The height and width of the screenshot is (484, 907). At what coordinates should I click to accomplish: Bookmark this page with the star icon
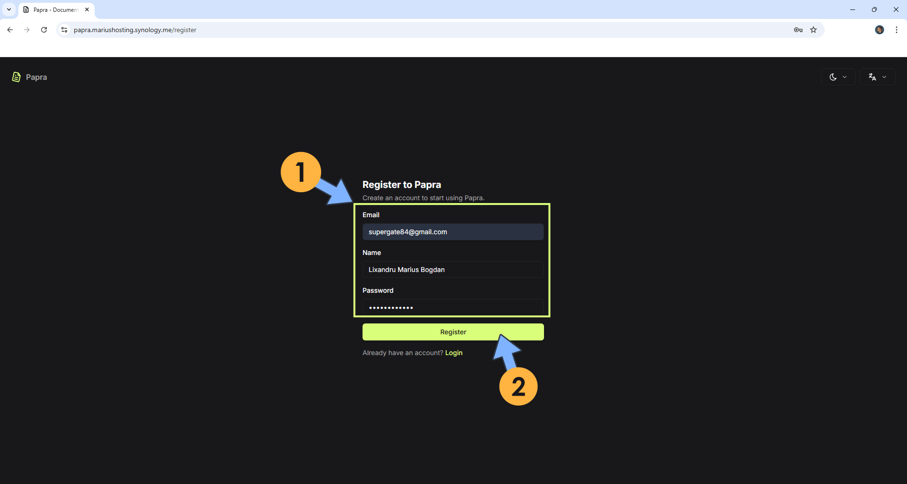[x=813, y=30]
